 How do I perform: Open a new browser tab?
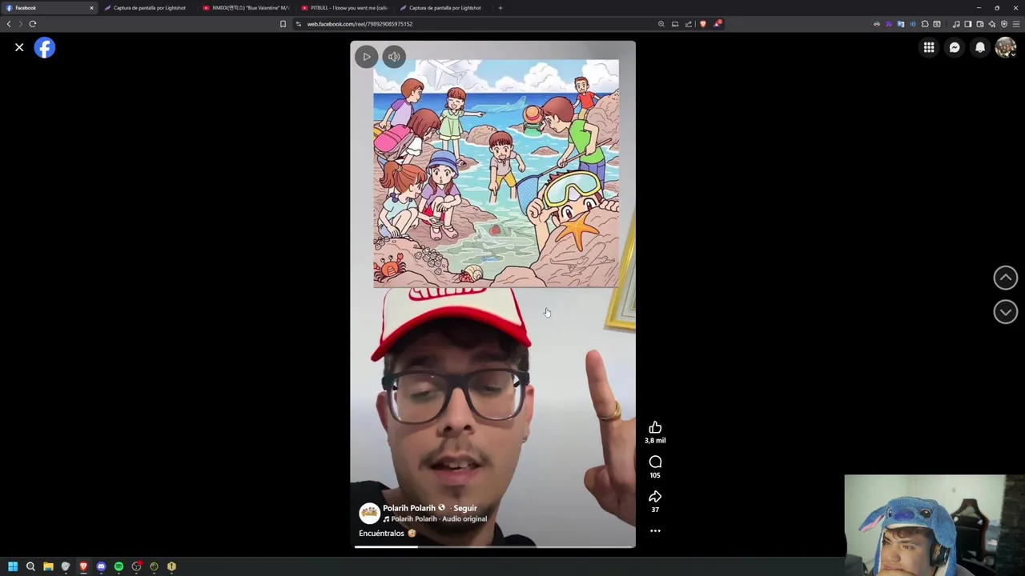(500, 8)
